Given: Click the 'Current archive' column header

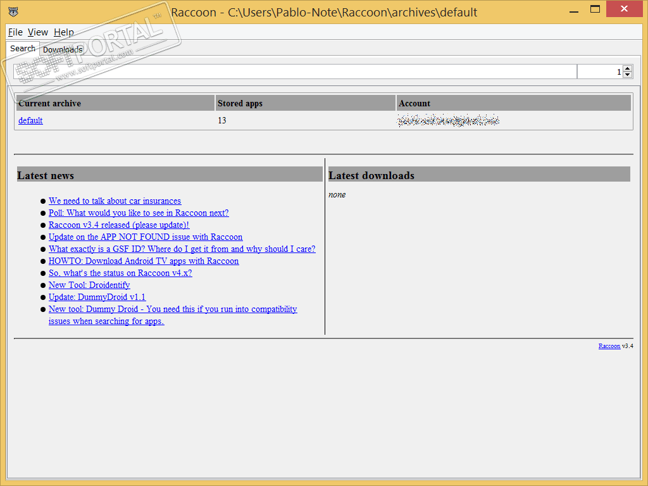Looking at the screenshot, I should tap(115, 103).
